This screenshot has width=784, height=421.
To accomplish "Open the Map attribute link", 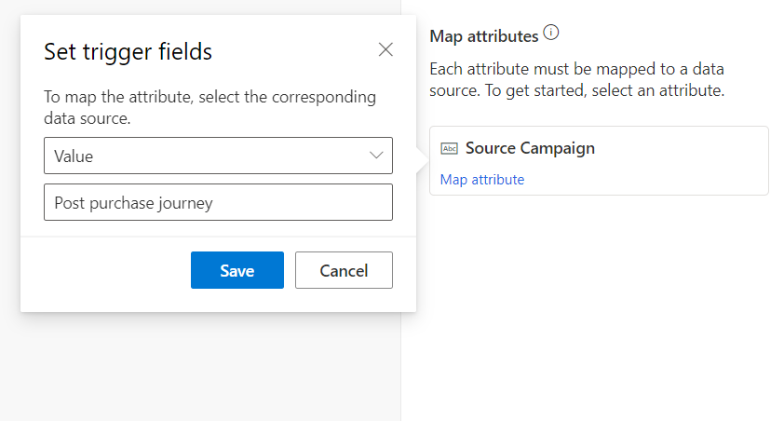I will coord(481,180).
